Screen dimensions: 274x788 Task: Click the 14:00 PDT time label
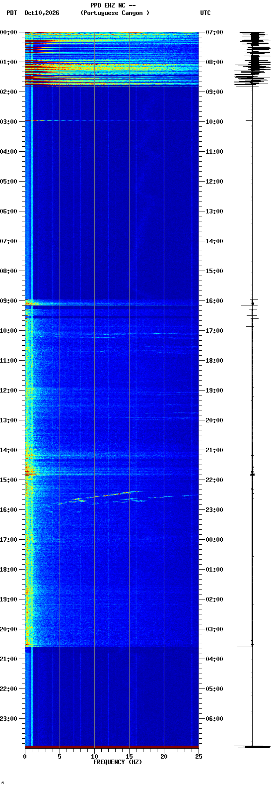[9, 450]
